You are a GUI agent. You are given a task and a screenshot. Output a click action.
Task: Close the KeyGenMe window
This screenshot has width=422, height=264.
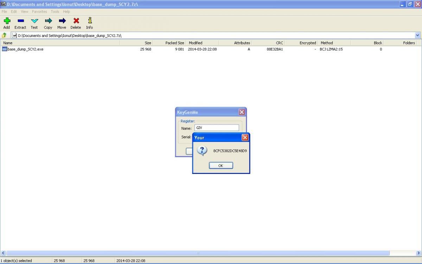coord(242,112)
